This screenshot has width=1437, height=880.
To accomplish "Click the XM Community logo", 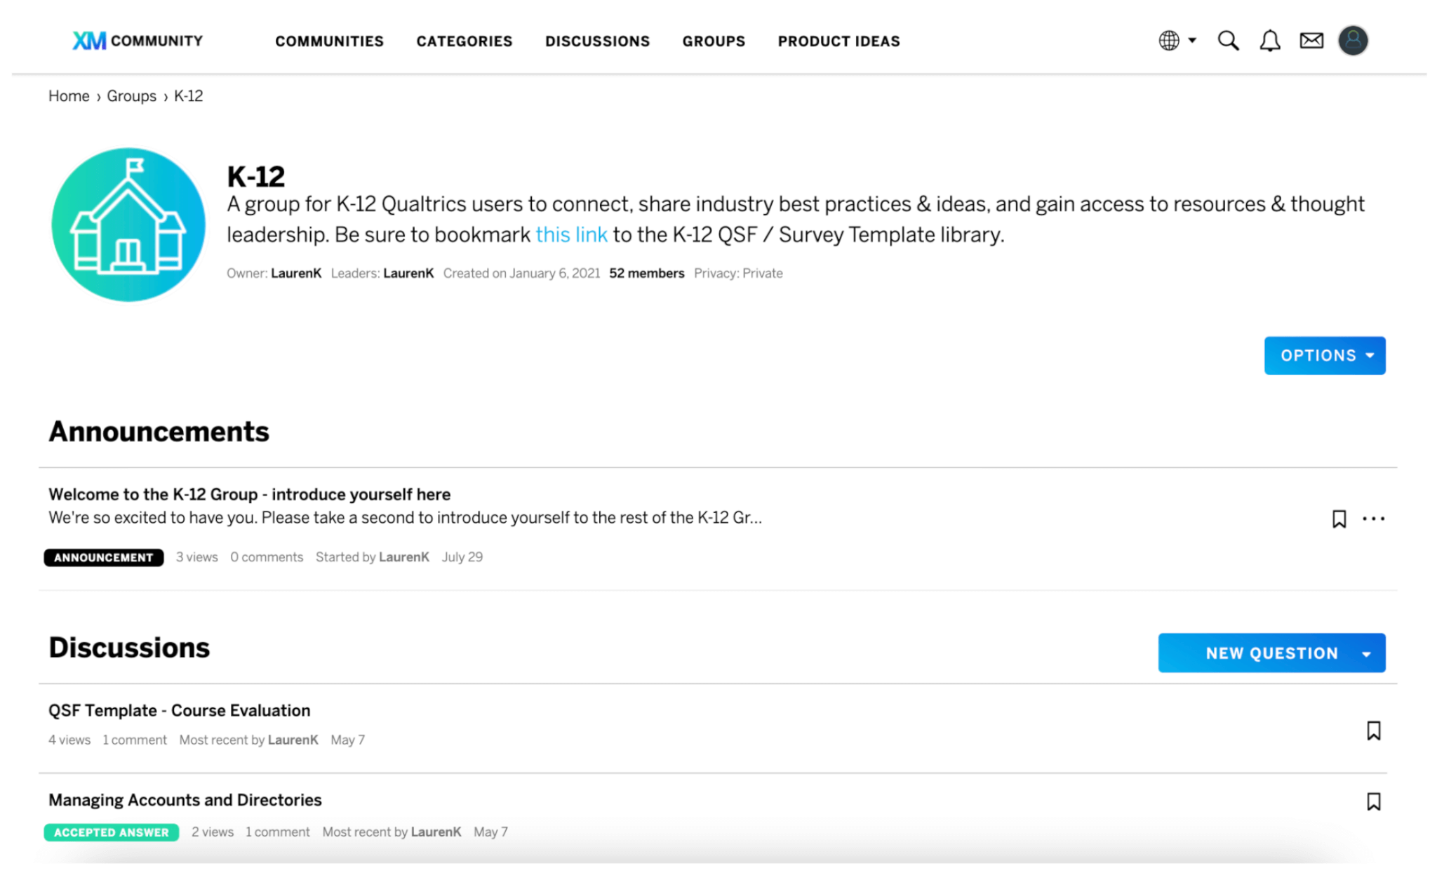I will [x=138, y=41].
